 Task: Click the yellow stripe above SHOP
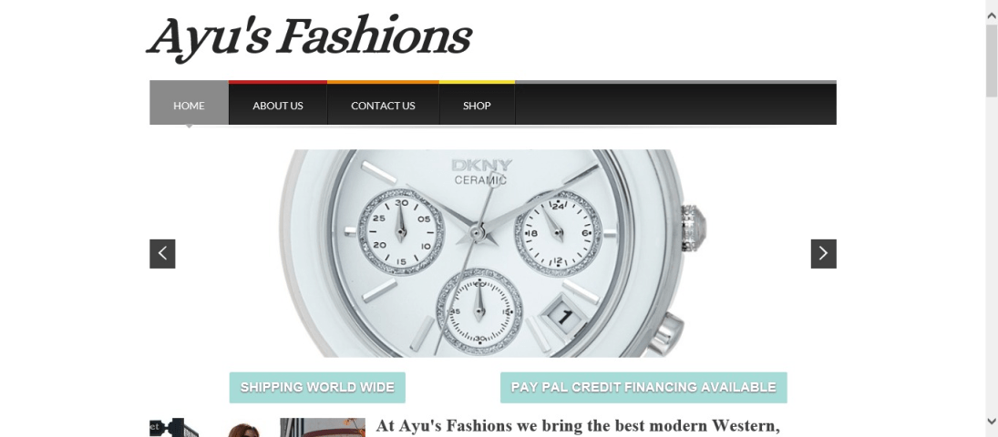477,82
